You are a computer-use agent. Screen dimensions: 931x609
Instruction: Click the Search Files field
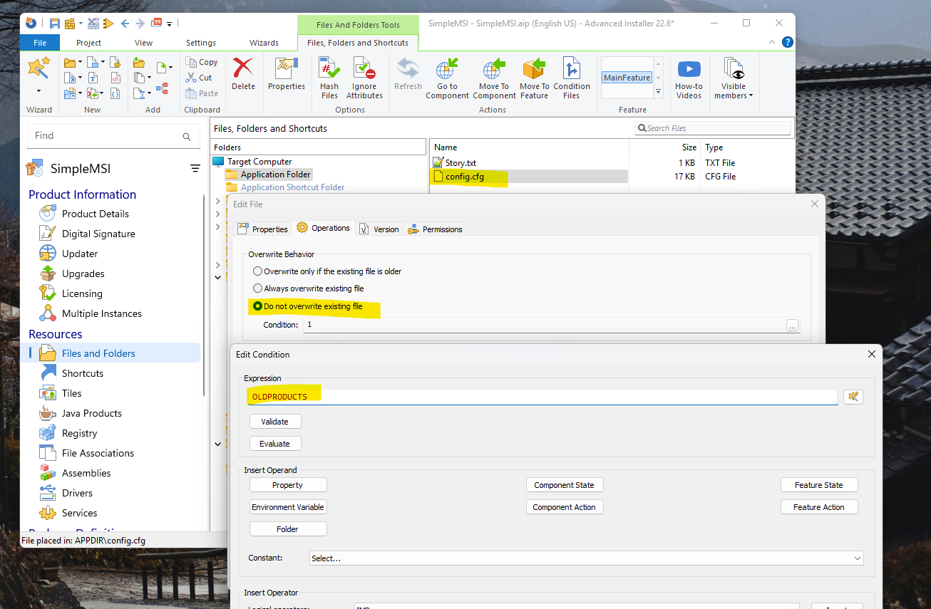tap(713, 128)
